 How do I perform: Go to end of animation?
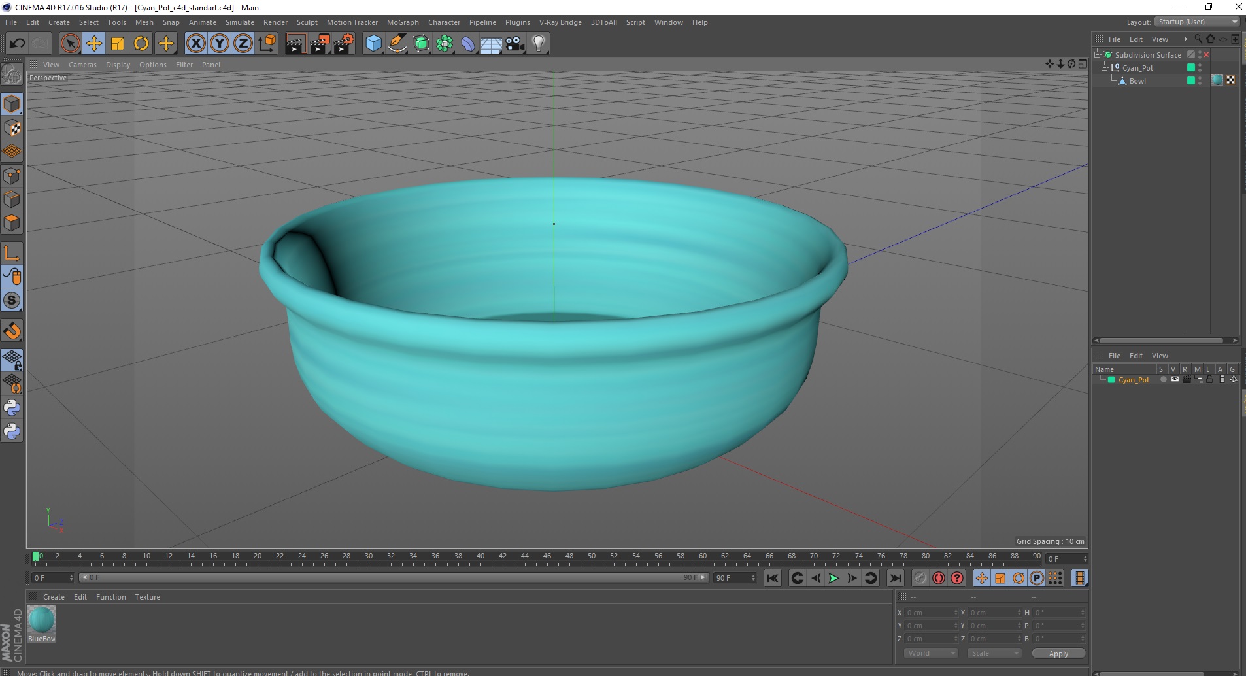coord(896,578)
